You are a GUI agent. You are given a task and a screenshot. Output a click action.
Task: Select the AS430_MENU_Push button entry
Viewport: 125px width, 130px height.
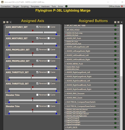tap(92, 64)
